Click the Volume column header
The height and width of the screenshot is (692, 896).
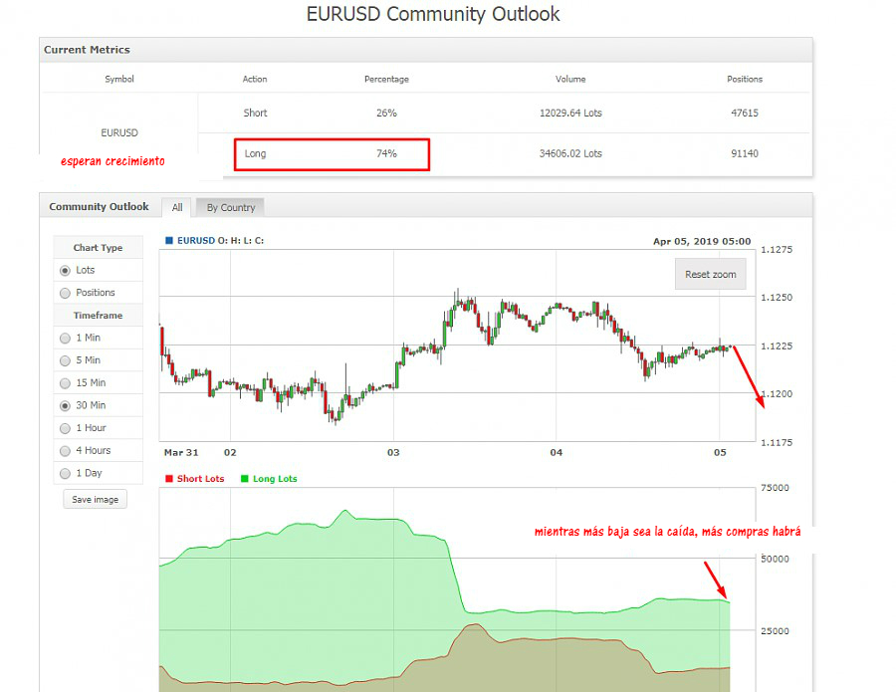point(570,79)
